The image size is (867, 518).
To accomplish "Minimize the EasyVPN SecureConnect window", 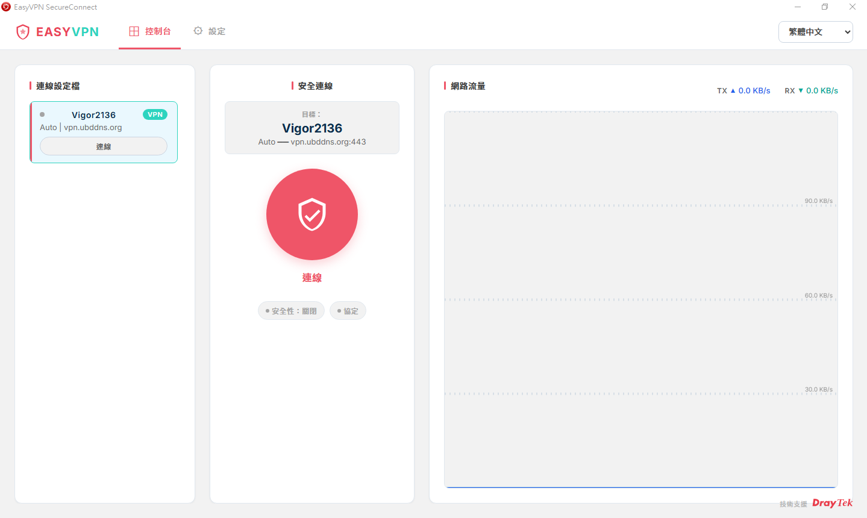I will point(798,7).
